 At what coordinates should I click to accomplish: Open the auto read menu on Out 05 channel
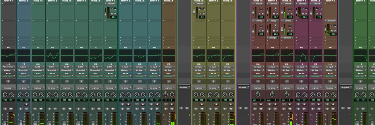81,76
